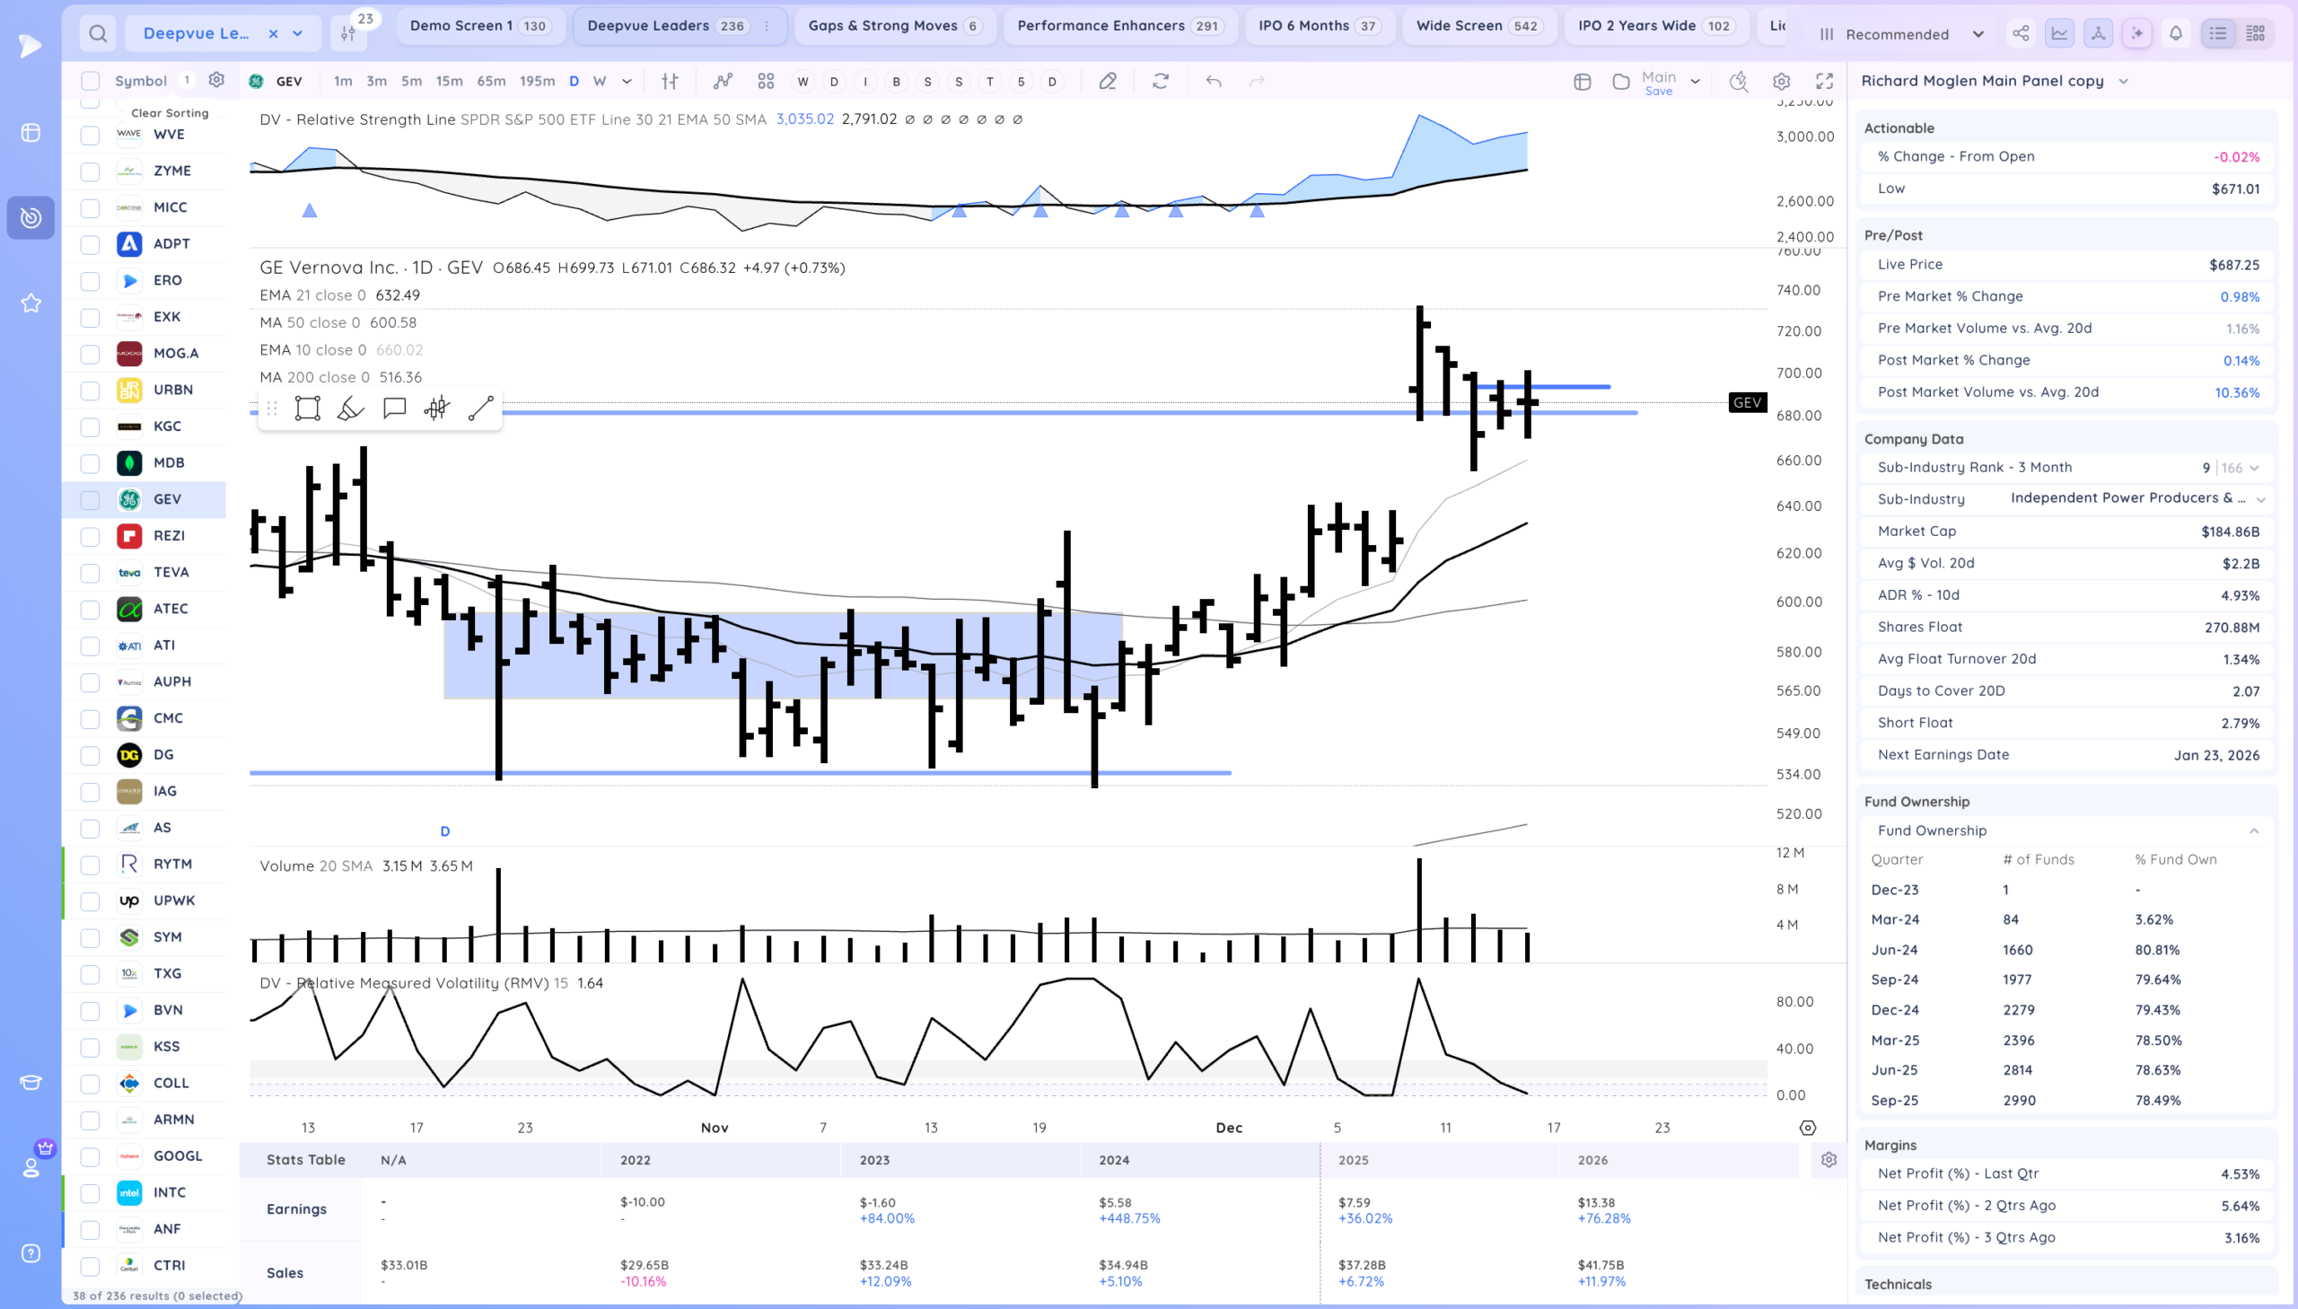Screen dimensions: 2298x1309
Task: Open Richard Moglen Main Panel dropdown
Action: (x=2124, y=81)
